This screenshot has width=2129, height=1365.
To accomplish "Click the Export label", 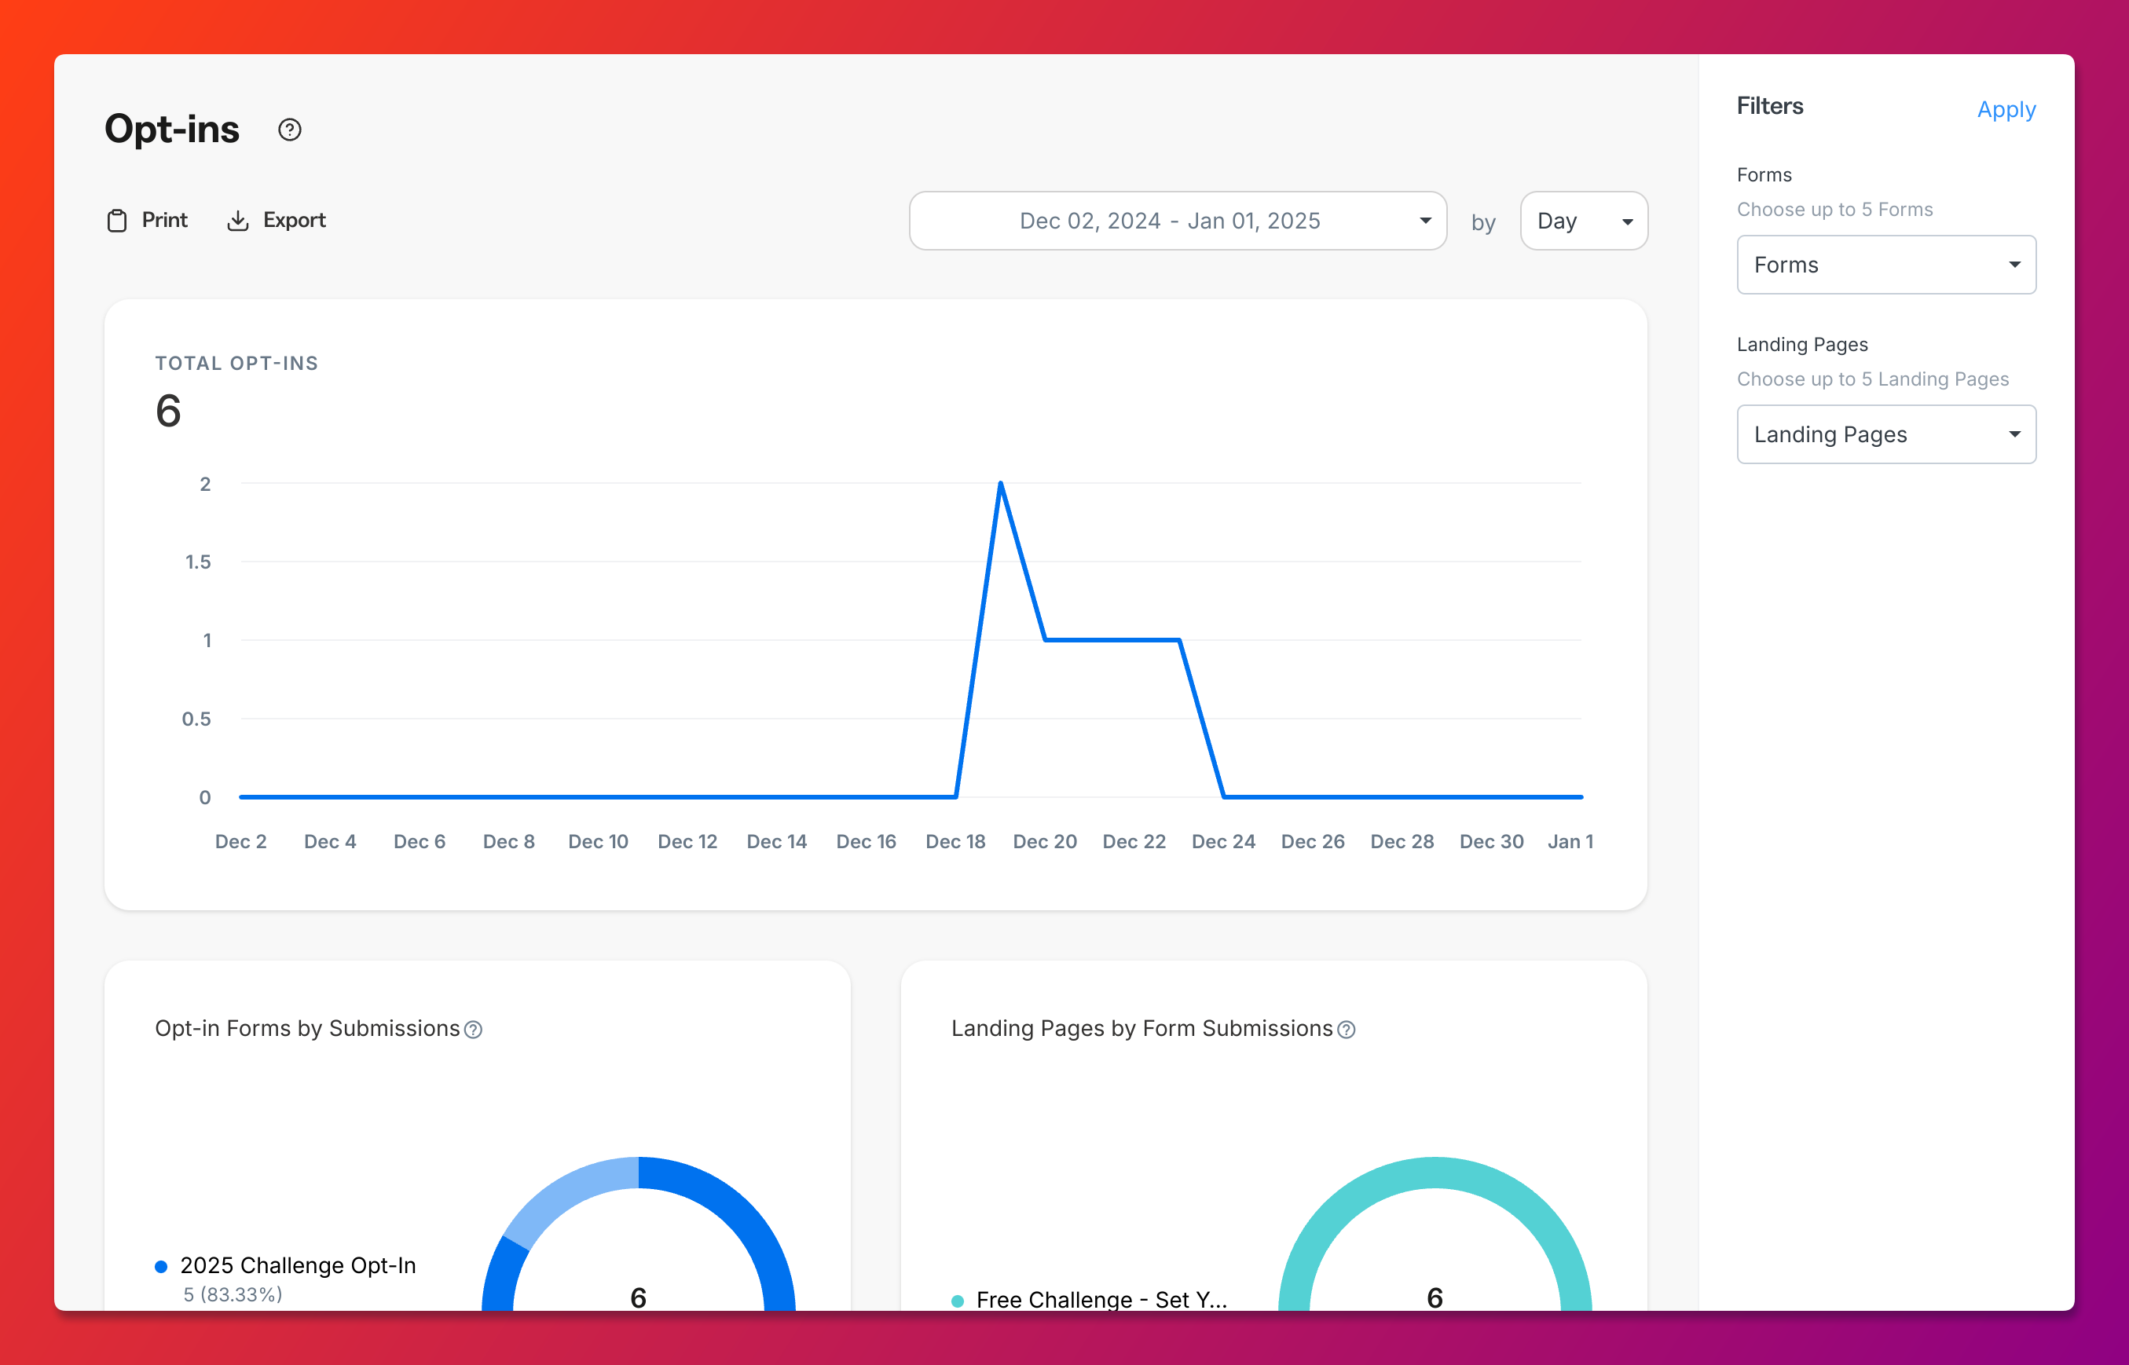I will click(295, 221).
